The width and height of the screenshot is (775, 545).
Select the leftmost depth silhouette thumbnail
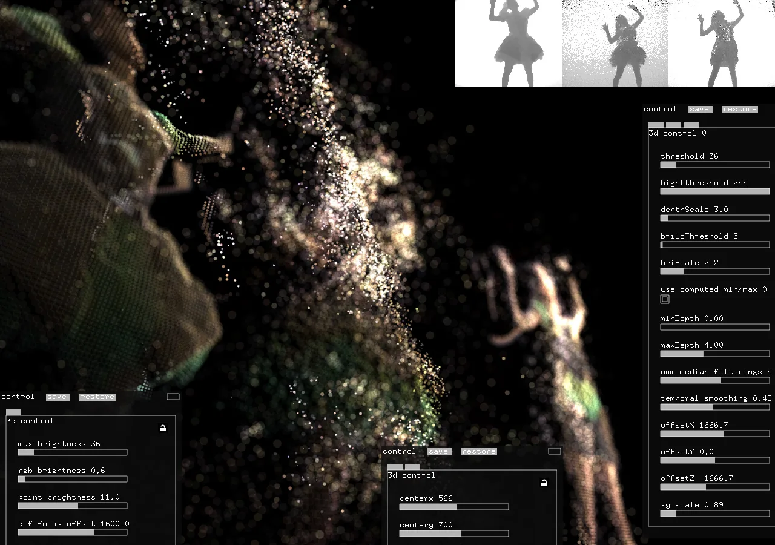click(x=509, y=44)
